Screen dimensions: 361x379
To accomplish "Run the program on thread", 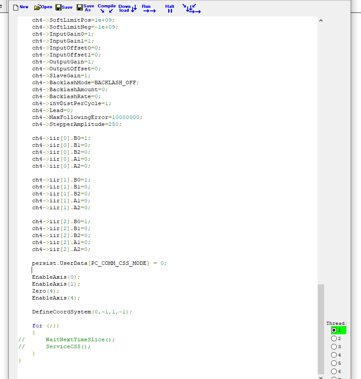I will tap(149, 8).
